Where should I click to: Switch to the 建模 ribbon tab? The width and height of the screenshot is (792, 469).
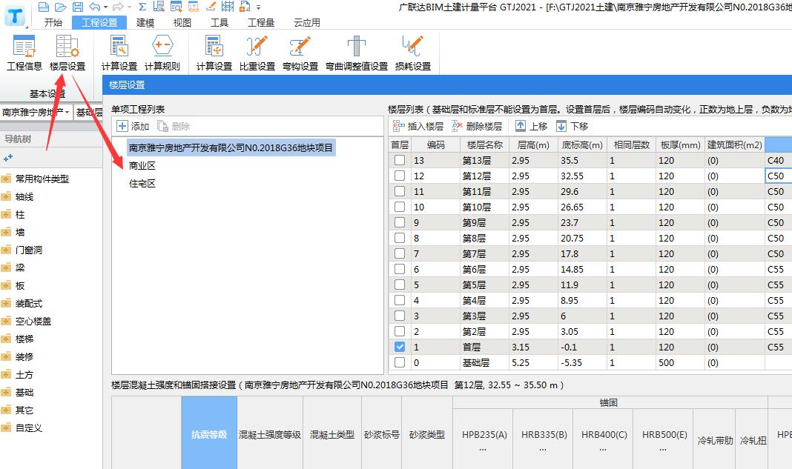tap(145, 22)
